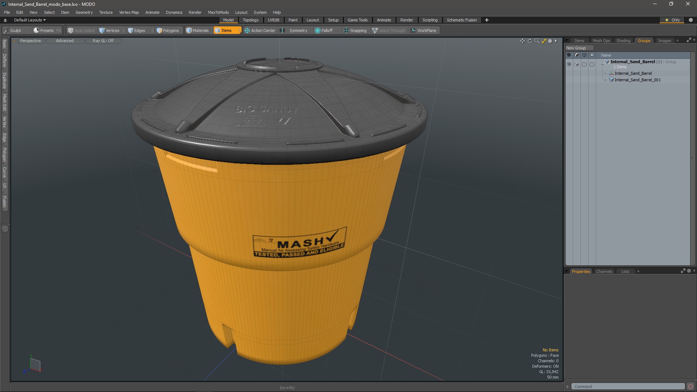This screenshot has height=392, width=697.
Task: Switch to the Channels tab
Action: tap(604, 271)
